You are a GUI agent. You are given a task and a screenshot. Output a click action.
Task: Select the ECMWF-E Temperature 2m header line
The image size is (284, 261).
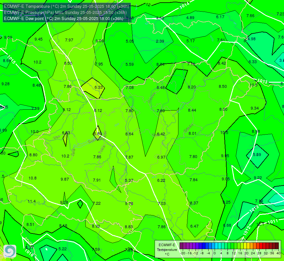click(66, 6)
